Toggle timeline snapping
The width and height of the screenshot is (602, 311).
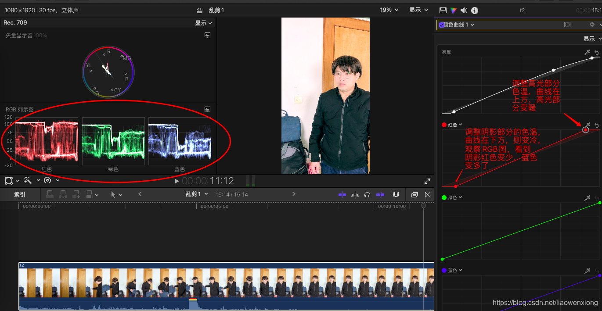(380, 194)
